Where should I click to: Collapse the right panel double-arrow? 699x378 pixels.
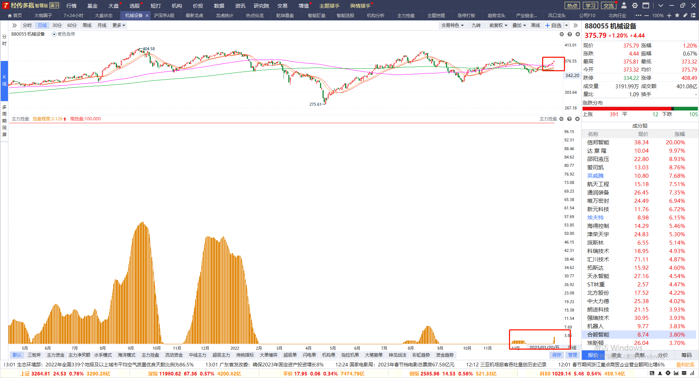click(575, 25)
